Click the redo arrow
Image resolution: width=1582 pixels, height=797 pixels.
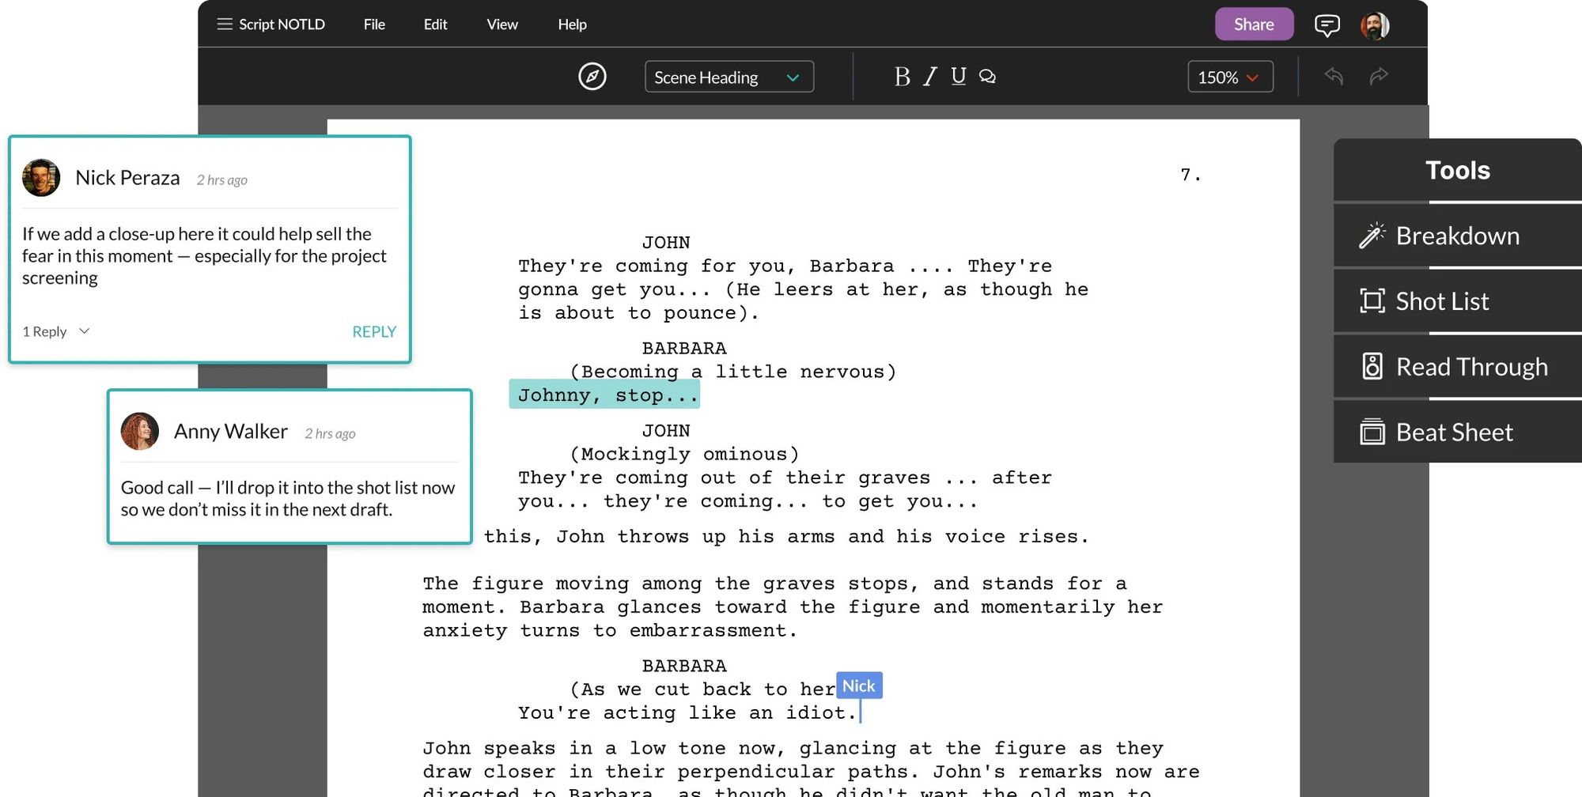tap(1379, 76)
